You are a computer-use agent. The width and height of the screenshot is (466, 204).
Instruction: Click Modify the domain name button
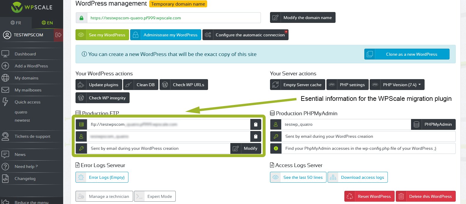pos(303,18)
